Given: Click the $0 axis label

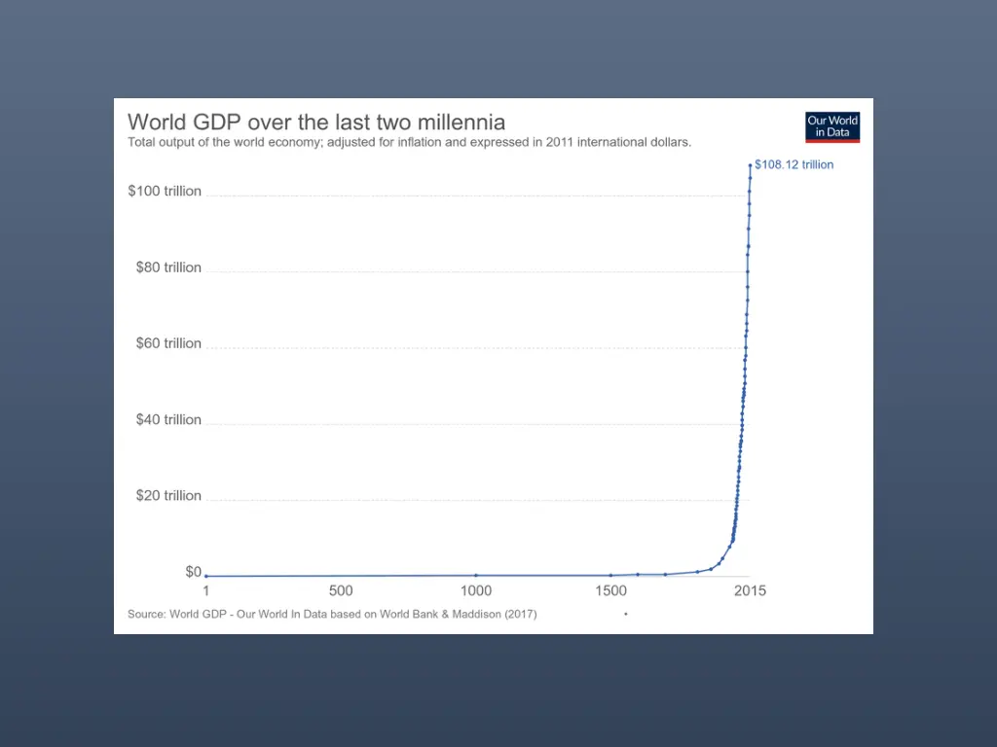Looking at the screenshot, I should 194,572.
